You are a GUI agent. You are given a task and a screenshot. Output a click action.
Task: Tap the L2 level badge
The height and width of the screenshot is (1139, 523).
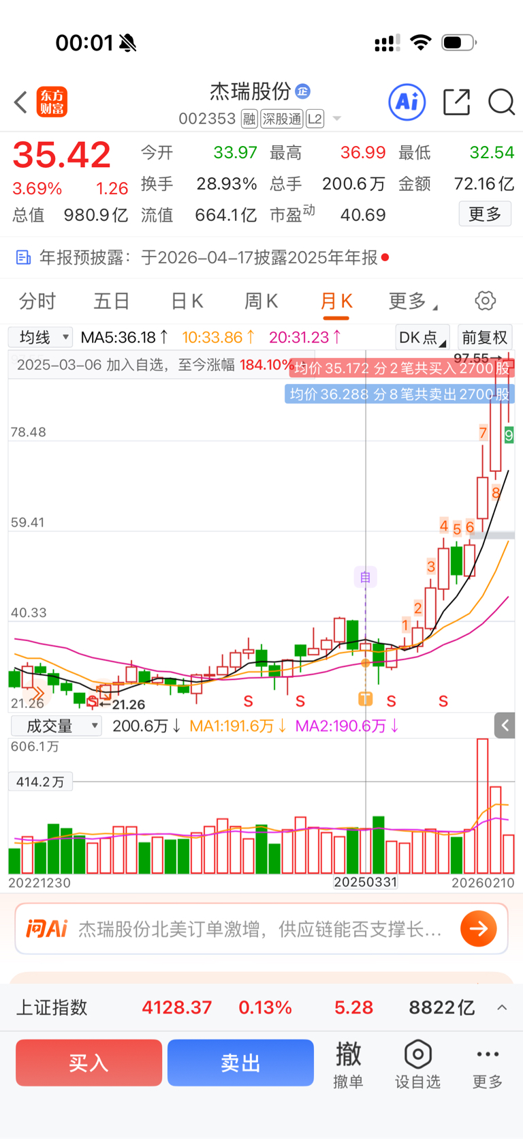click(315, 119)
